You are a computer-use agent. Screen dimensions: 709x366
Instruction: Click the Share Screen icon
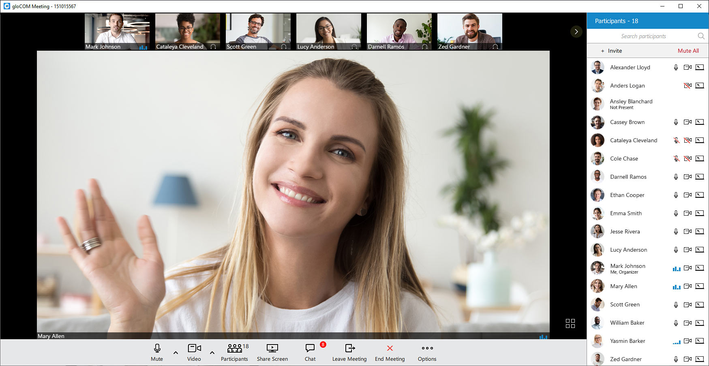[x=272, y=348]
